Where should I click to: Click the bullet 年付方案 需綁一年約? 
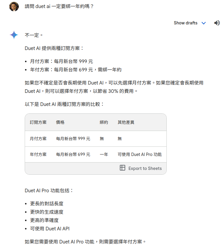pyautogui.click(x=76, y=70)
